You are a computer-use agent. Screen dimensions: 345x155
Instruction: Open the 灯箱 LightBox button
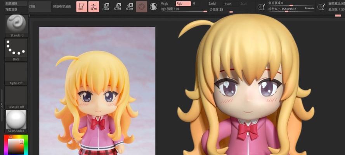[x=40, y=7]
